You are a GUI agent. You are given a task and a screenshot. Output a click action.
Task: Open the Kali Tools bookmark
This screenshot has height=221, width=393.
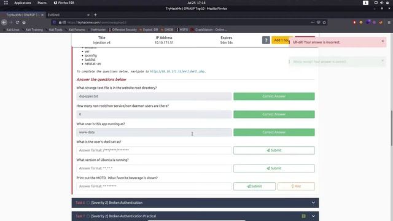click(x=53, y=29)
